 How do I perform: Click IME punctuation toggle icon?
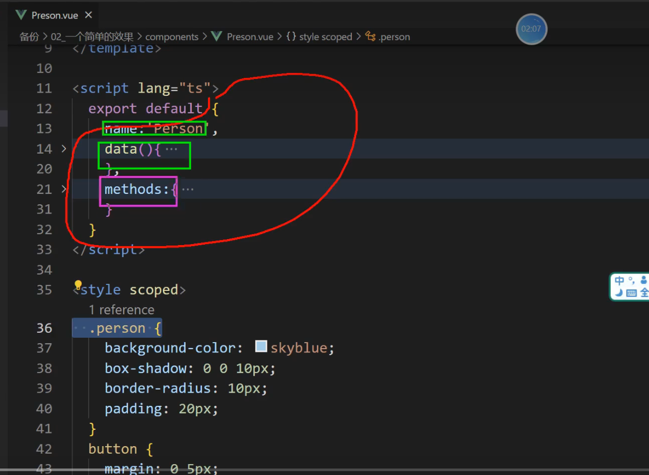click(631, 281)
